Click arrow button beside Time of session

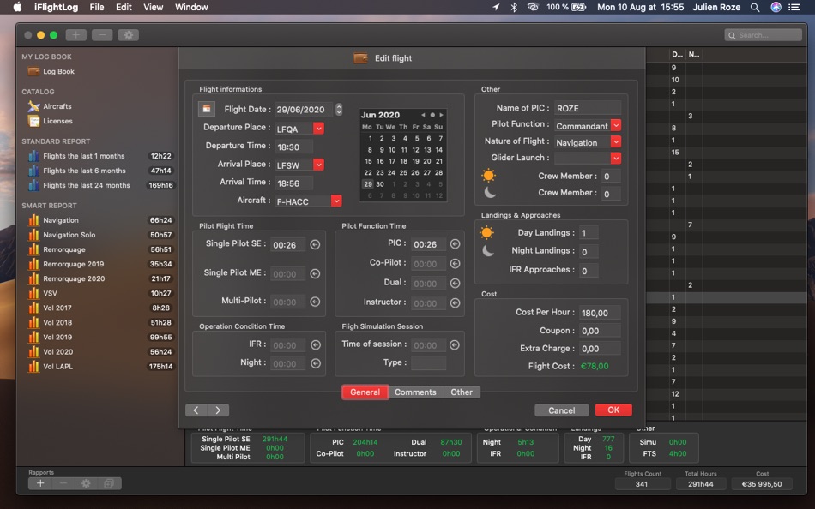coord(455,344)
